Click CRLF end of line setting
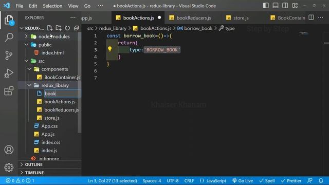329x185 pixels. [x=189, y=180]
